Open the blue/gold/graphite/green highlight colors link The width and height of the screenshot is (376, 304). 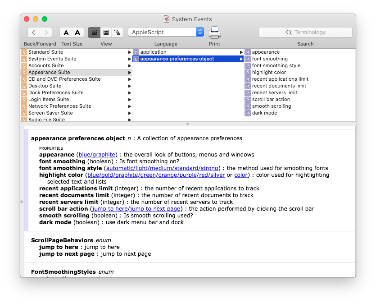[x=156, y=175]
